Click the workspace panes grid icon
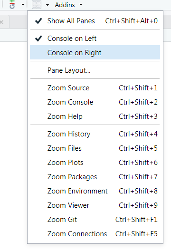The height and width of the screenshot is (251, 171). [37, 5]
